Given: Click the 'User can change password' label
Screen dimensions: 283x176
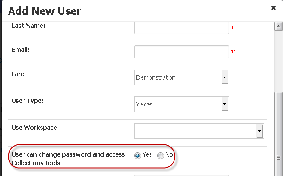Looking at the screenshot, I should 68,159.
